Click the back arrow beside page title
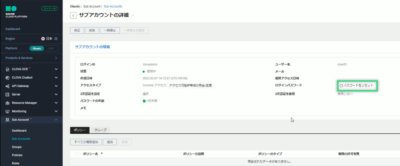This screenshot has height=166, width=400. click(73, 15)
